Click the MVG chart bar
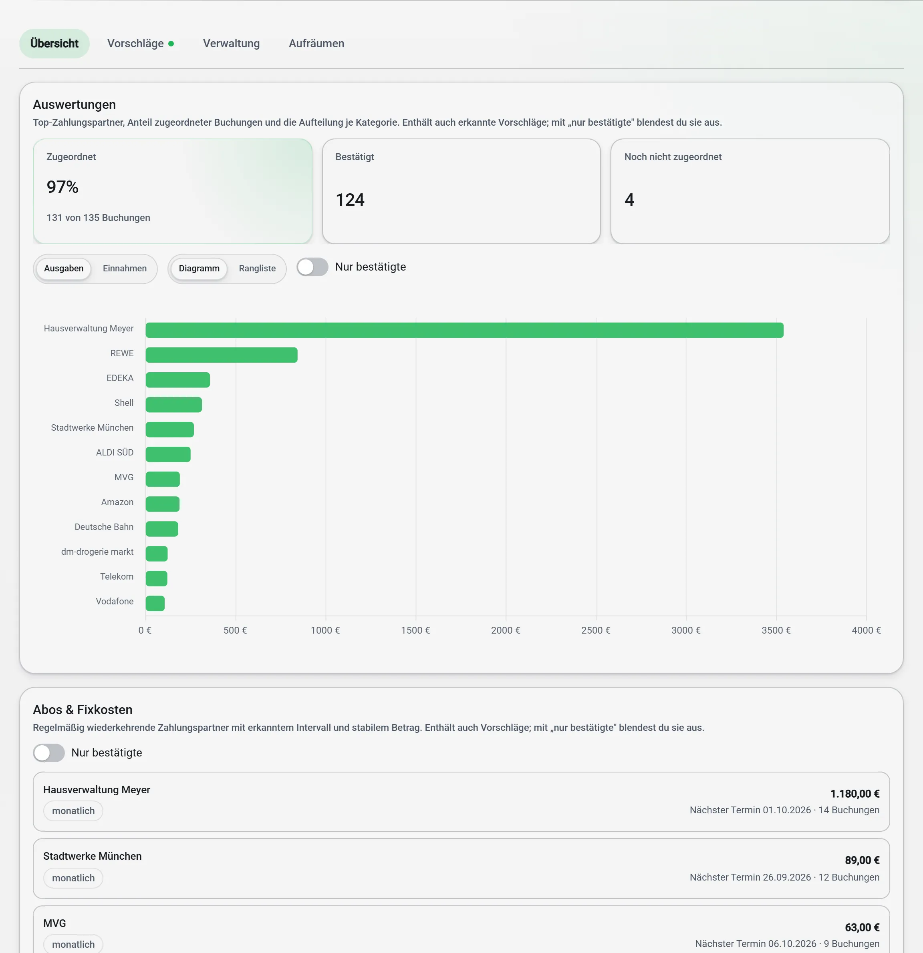 [x=163, y=479]
